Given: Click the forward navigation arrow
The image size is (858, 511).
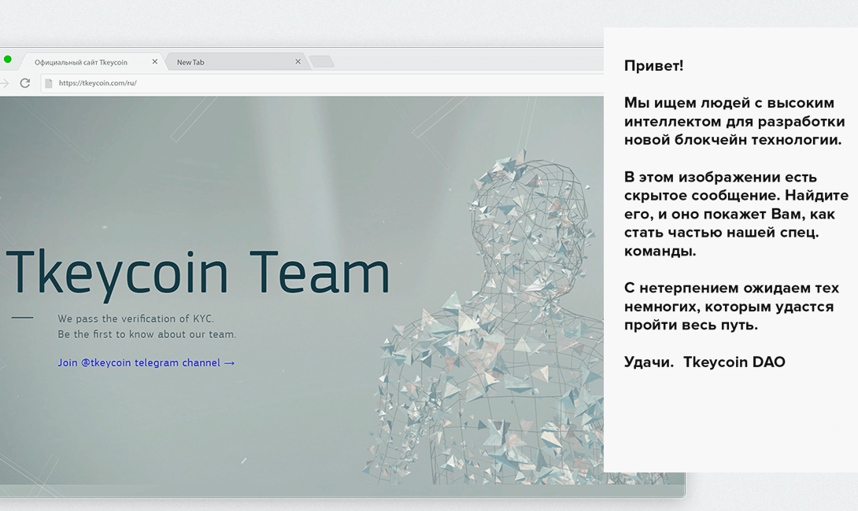Looking at the screenshot, I should tap(5, 83).
